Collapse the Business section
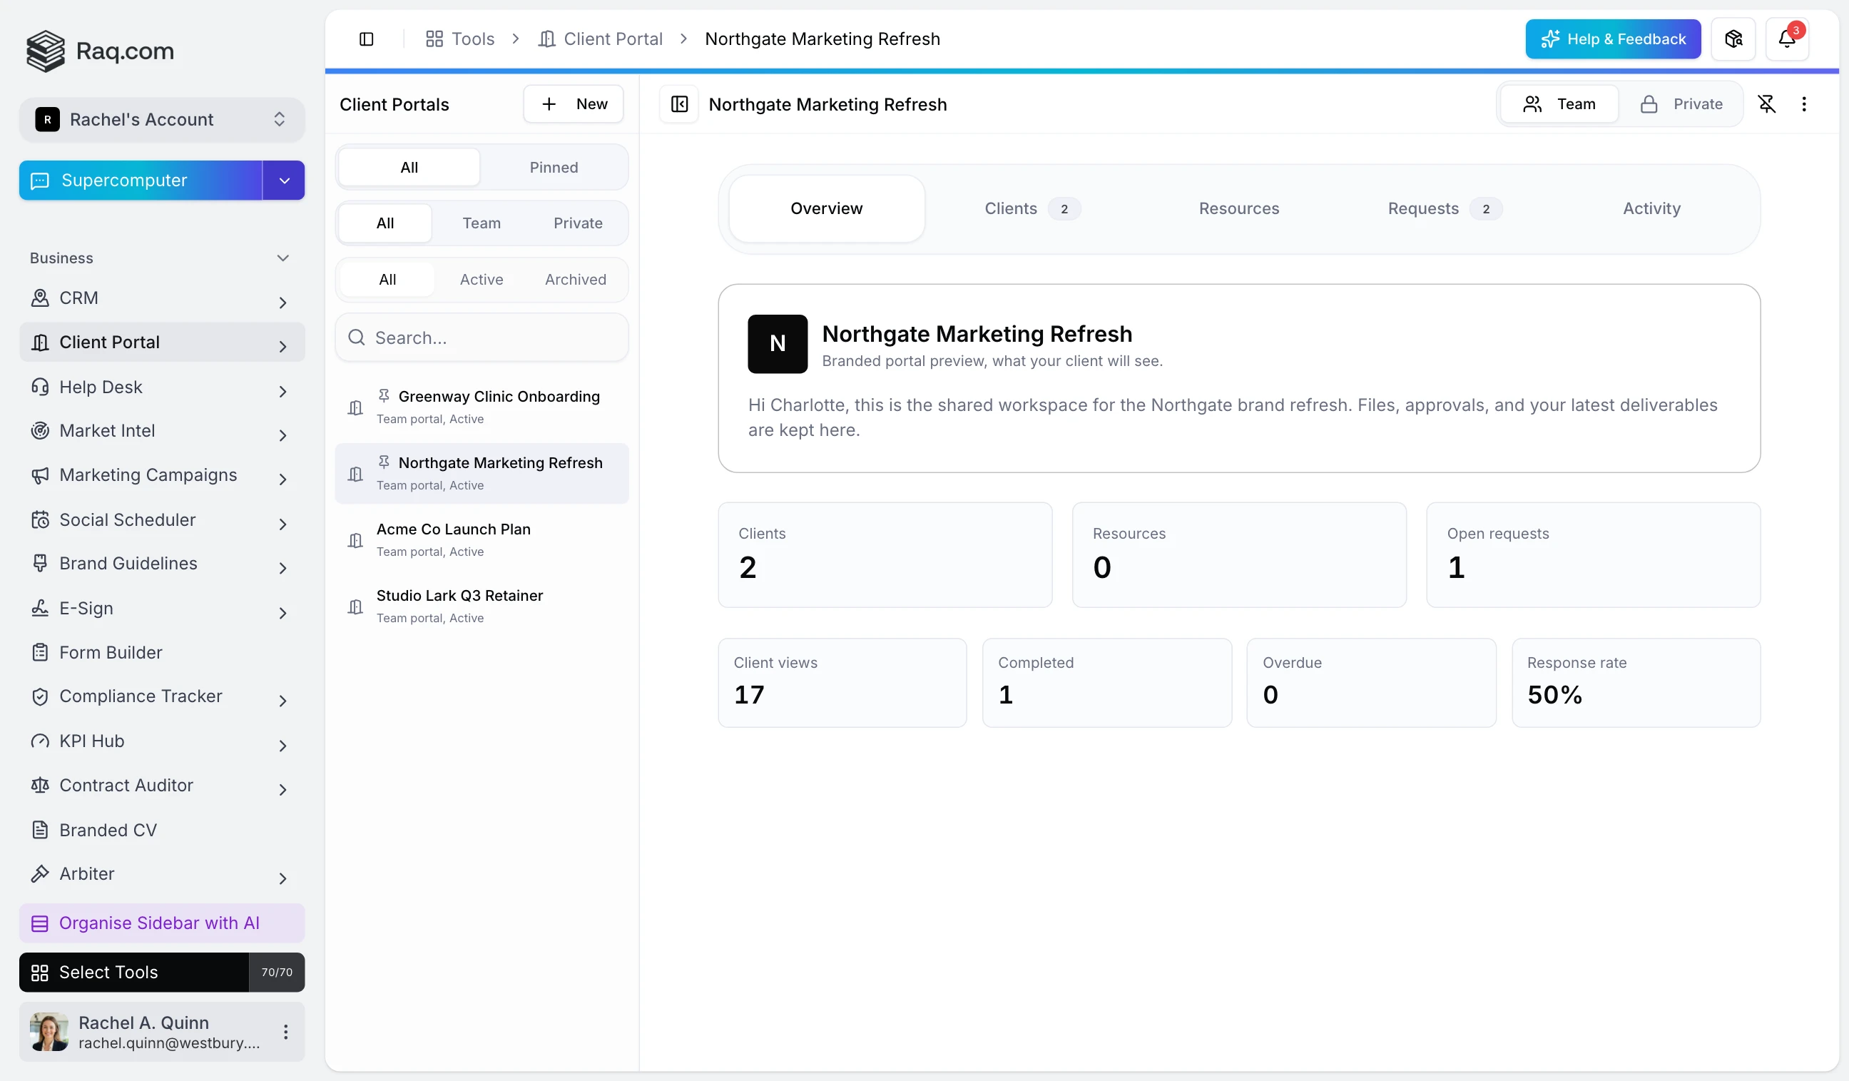 point(282,258)
